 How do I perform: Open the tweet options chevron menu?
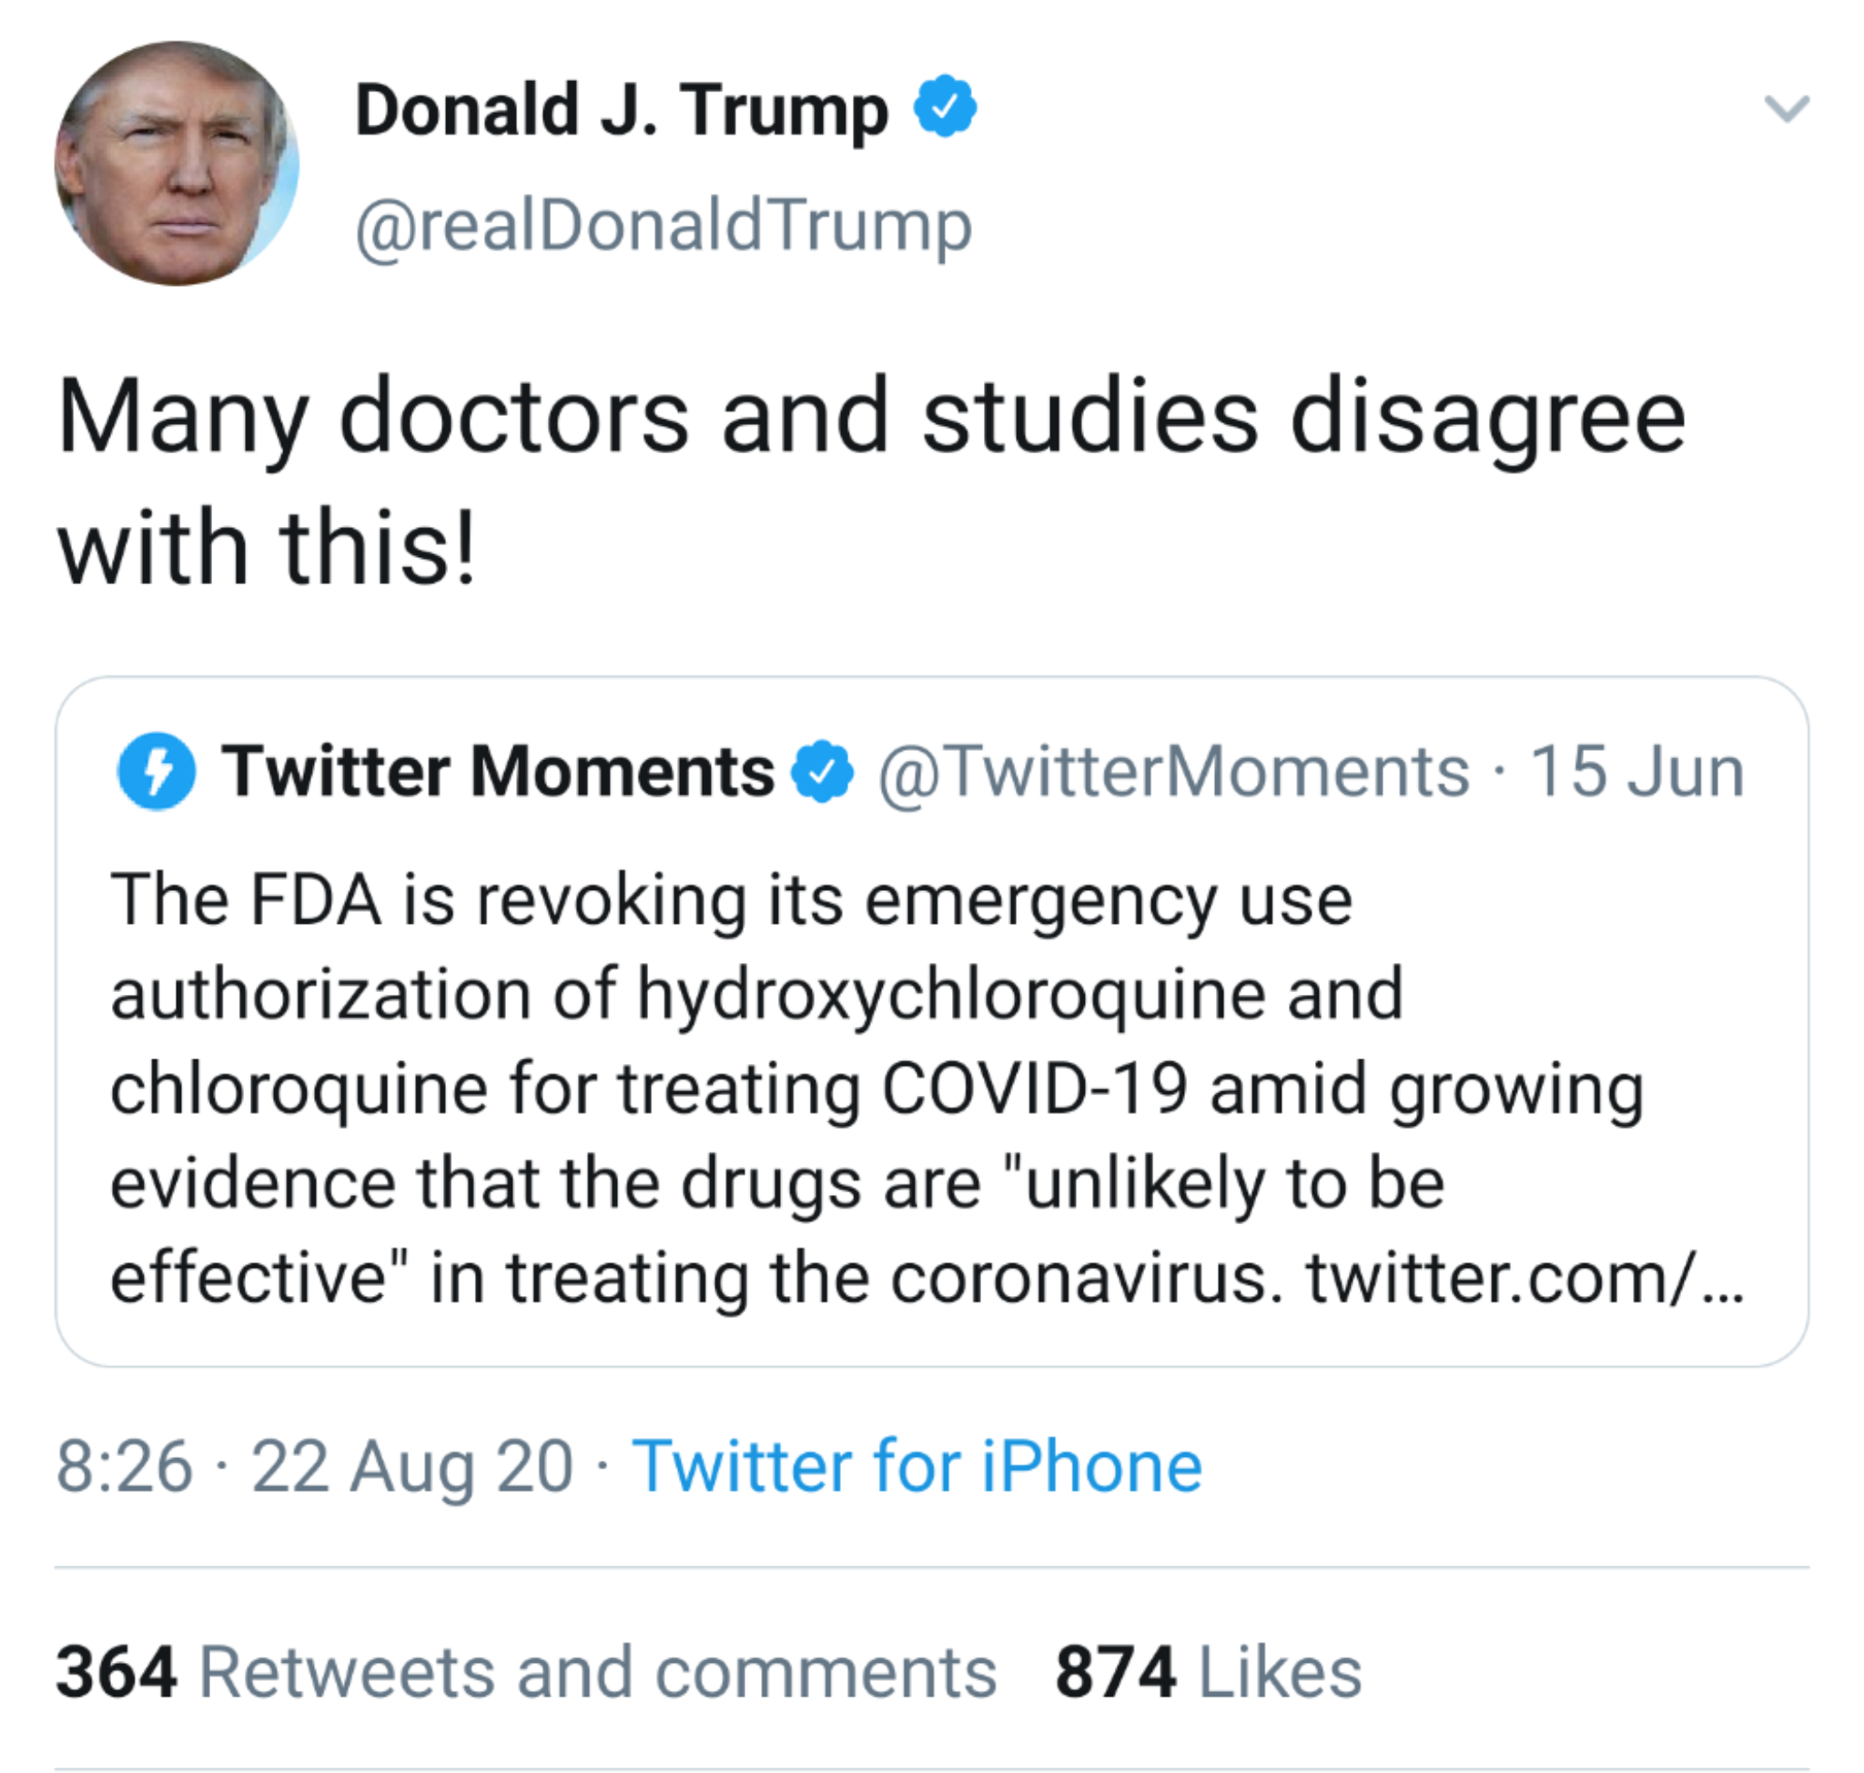1786,108
